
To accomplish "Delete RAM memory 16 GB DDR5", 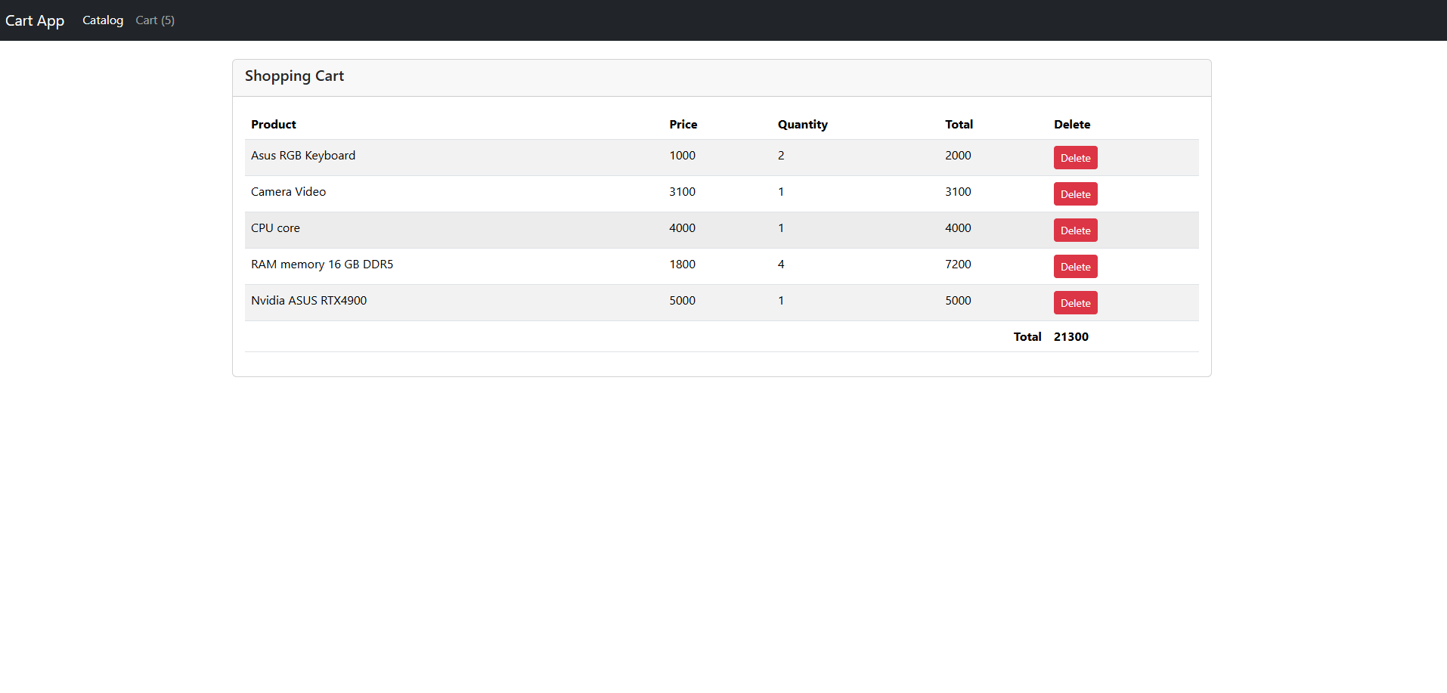I will click(1075, 267).
